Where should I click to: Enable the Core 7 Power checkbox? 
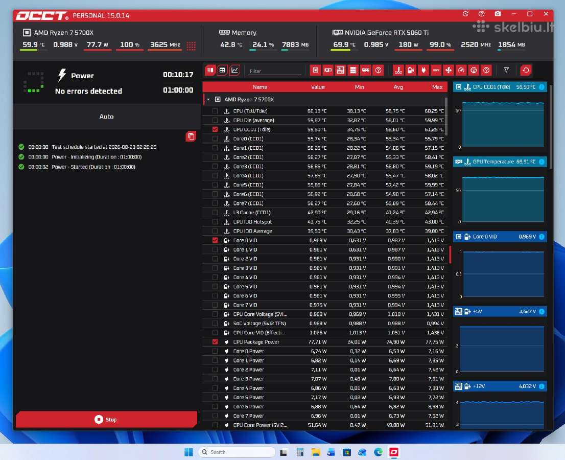pyautogui.click(x=215, y=416)
